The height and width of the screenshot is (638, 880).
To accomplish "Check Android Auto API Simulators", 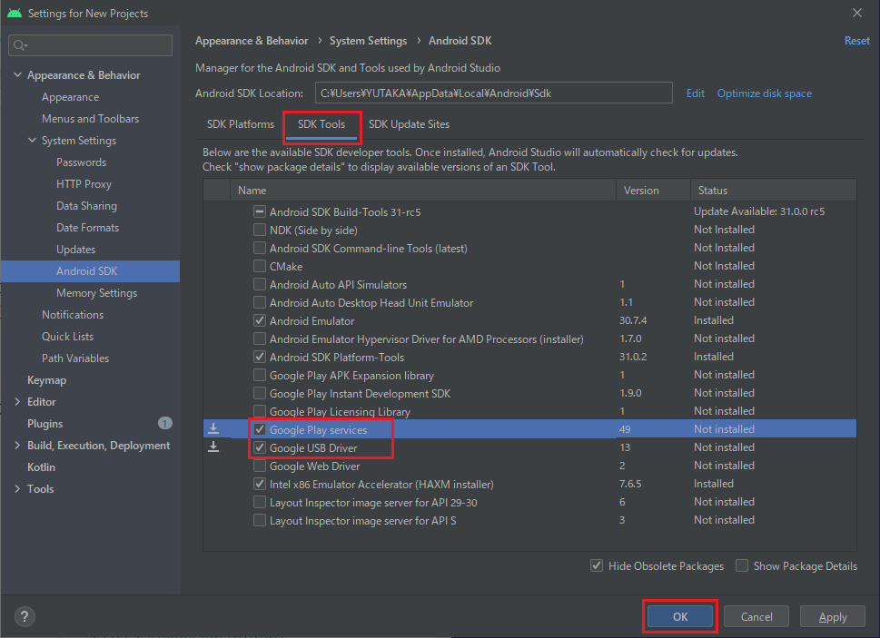I will pyautogui.click(x=260, y=284).
